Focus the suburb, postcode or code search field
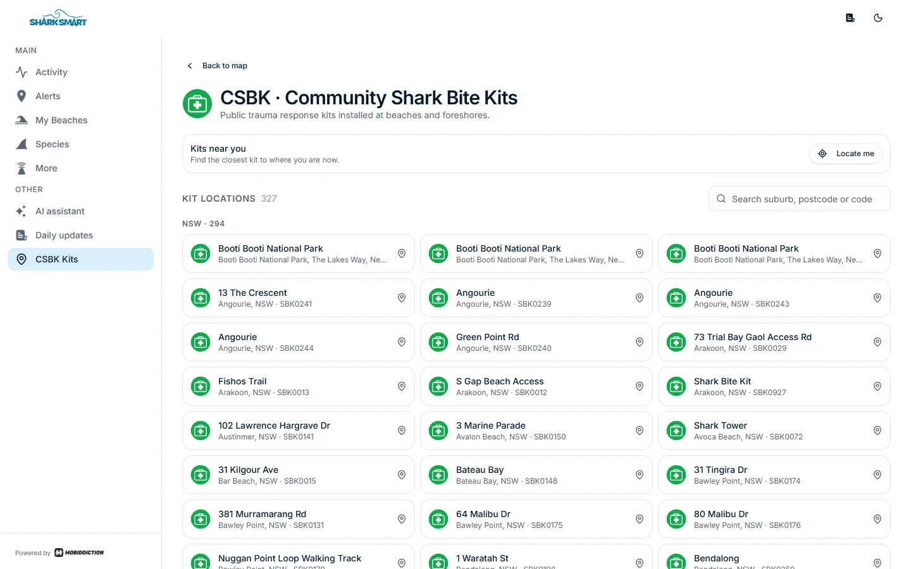Viewport: 911px width, 569px height. (800, 199)
